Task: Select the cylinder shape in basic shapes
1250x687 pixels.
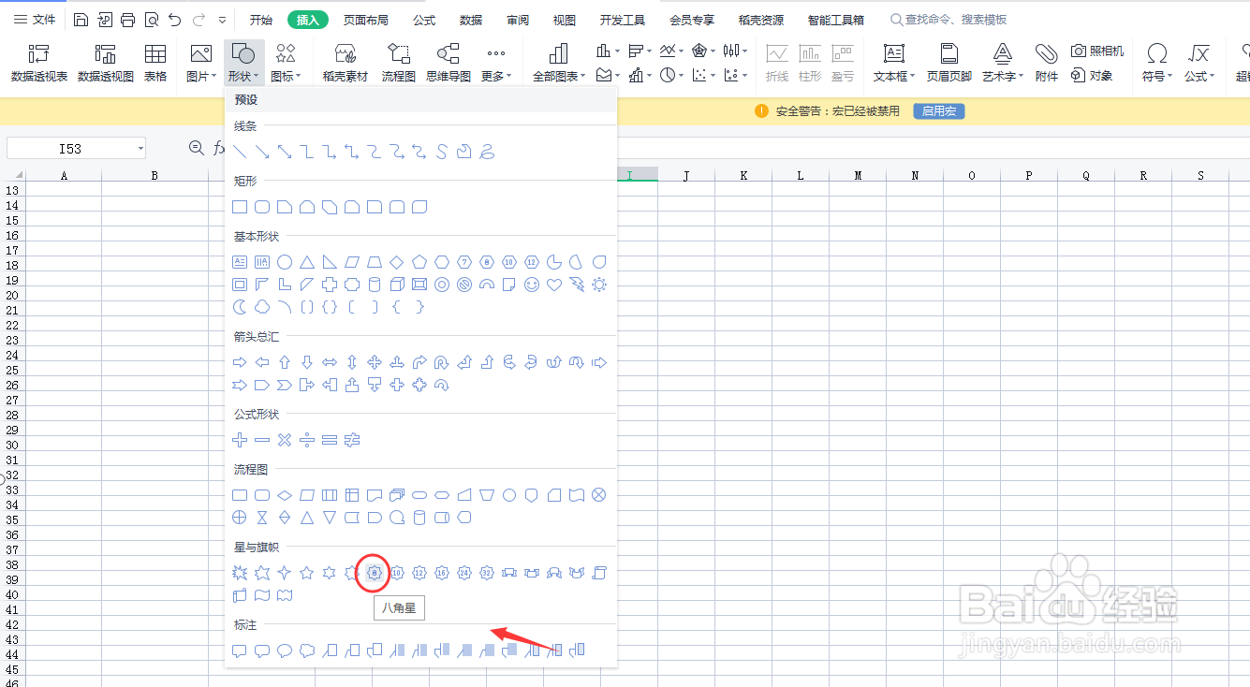Action: click(x=375, y=285)
